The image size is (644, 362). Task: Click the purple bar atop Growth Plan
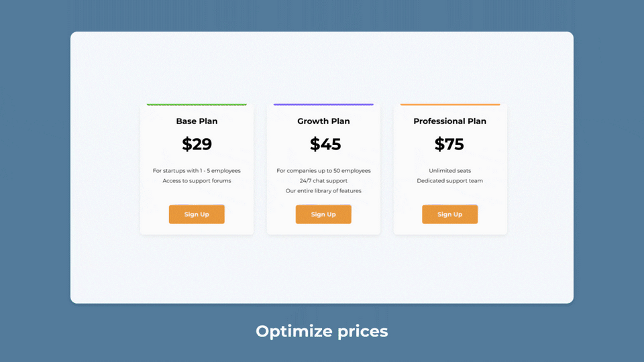pos(323,105)
